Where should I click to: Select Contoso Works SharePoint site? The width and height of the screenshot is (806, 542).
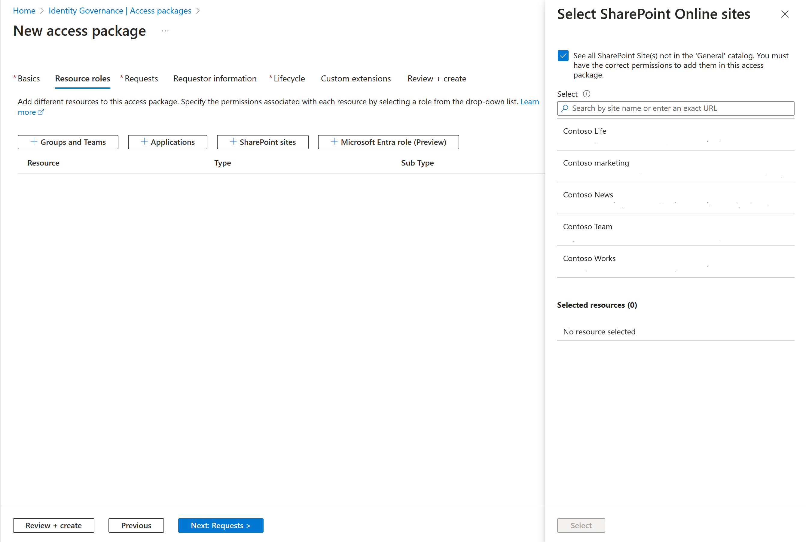589,258
